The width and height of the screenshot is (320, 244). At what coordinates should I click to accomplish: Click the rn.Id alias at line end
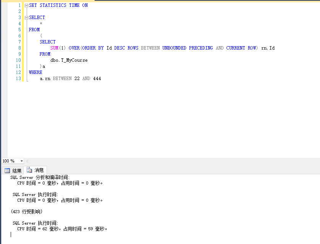point(268,48)
